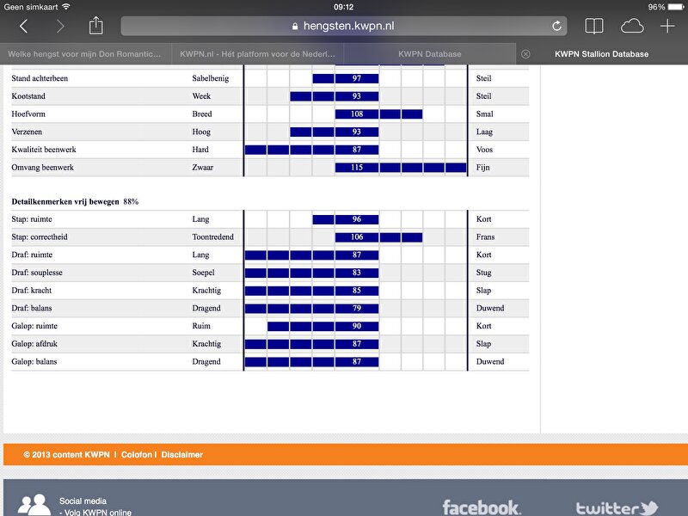Switch to 'Welke hengst voor mijn Don Romantic' tab
The image size is (688, 516).
[x=85, y=54]
